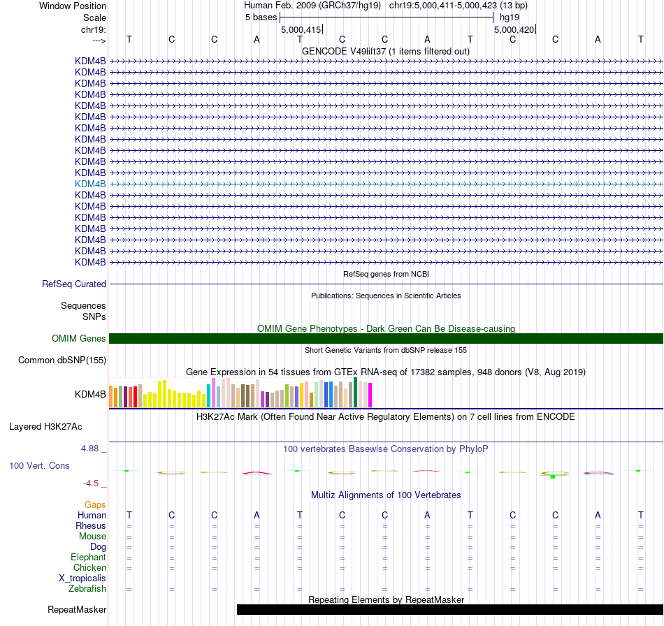Click 100 vertebrates Basewise Conservation by PhyloP title
Image resolution: width=664 pixels, height=626 pixels.
click(386, 449)
